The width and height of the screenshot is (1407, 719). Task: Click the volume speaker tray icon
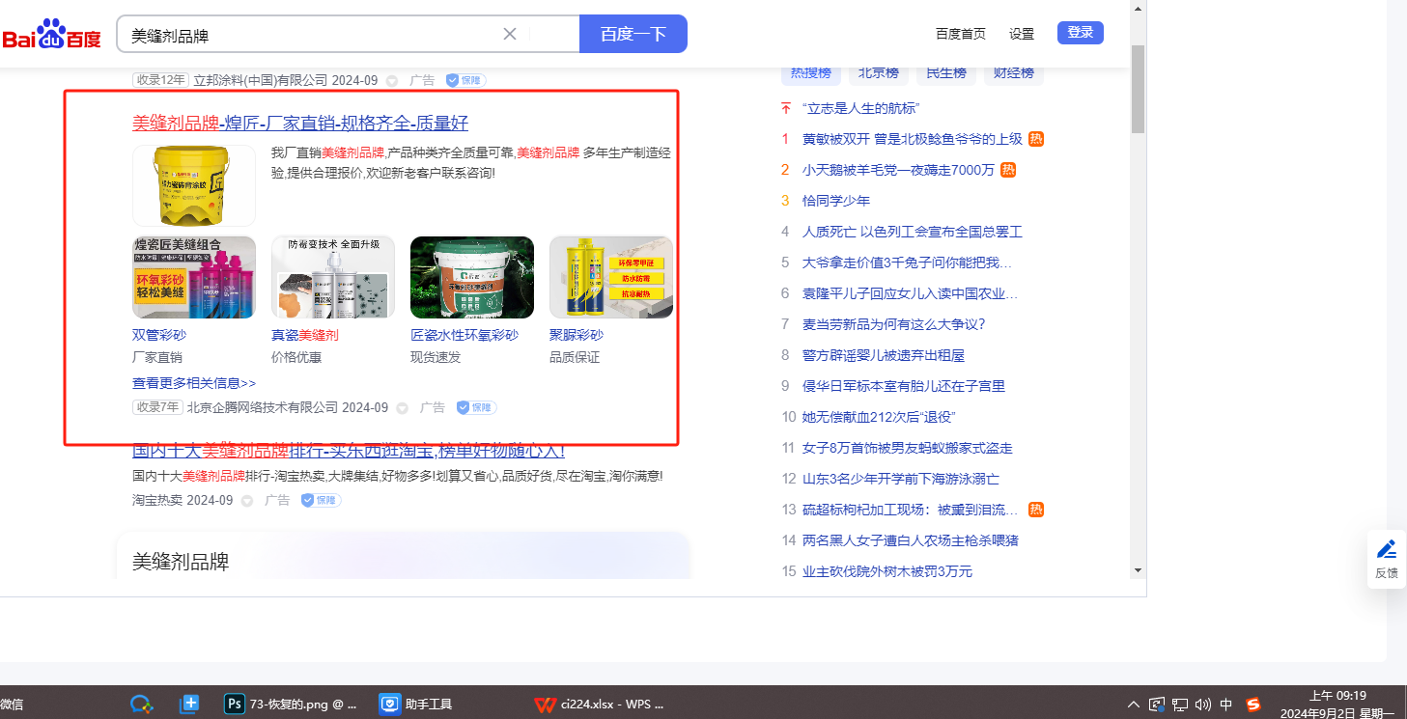tap(1202, 705)
